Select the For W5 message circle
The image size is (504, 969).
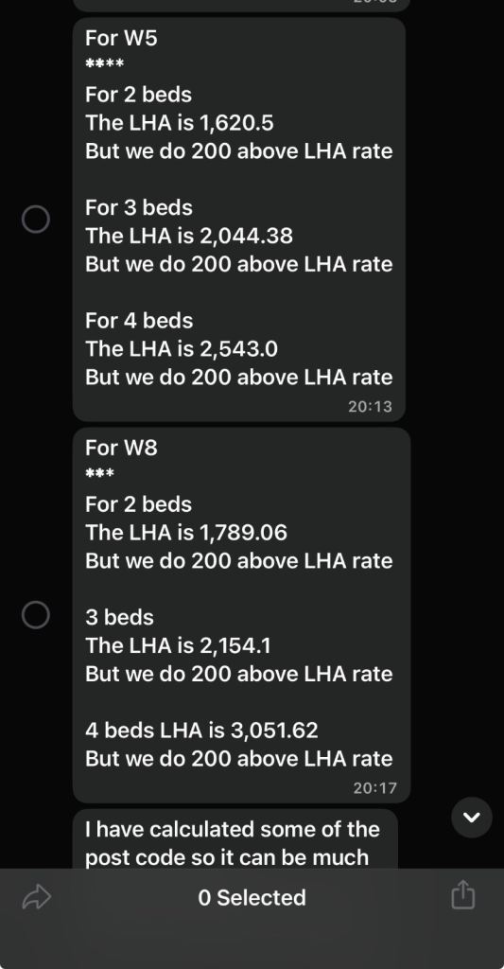click(x=36, y=219)
